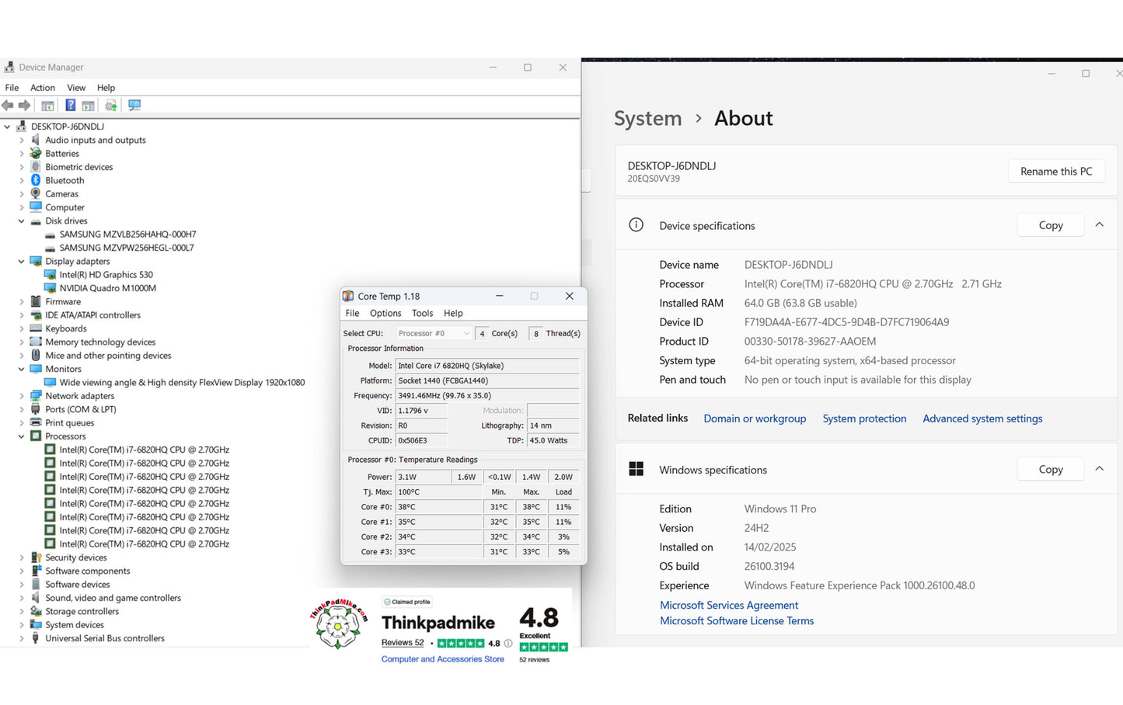
Task: Expand the Ports (COM & LPT) node
Action: (22, 409)
